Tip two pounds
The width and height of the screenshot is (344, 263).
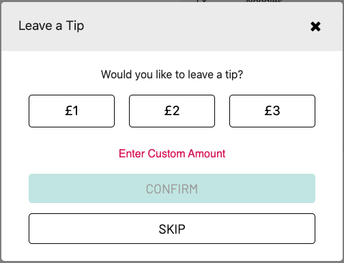pos(172,111)
